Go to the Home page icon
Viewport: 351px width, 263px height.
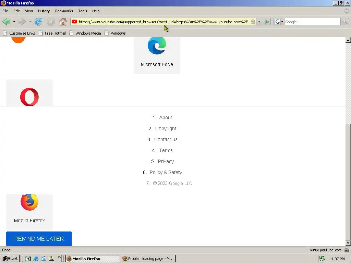coord(63,22)
